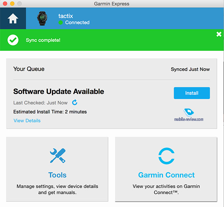Click the green checkmark sync icon
224x207 pixels.
(x=13, y=40)
